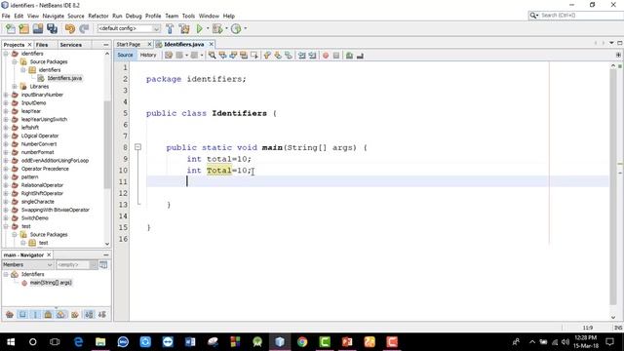This screenshot has width=624, height=351.
Task: Switch to the Start Page tab
Action: [129, 44]
